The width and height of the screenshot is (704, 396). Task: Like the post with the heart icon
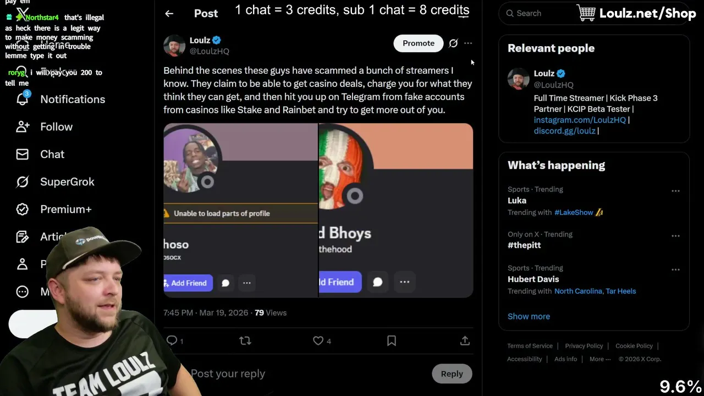tap(318, 341)
